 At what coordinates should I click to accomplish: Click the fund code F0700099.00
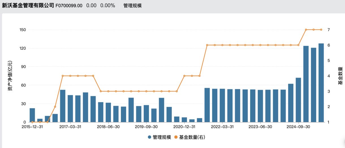[69, 6]
